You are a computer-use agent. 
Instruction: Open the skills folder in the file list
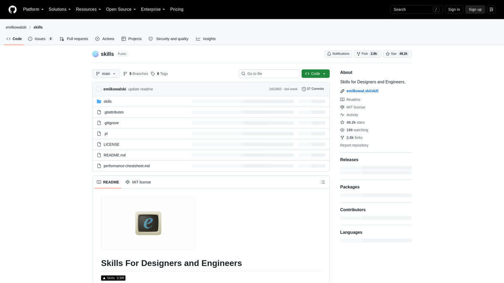point(108,101)
